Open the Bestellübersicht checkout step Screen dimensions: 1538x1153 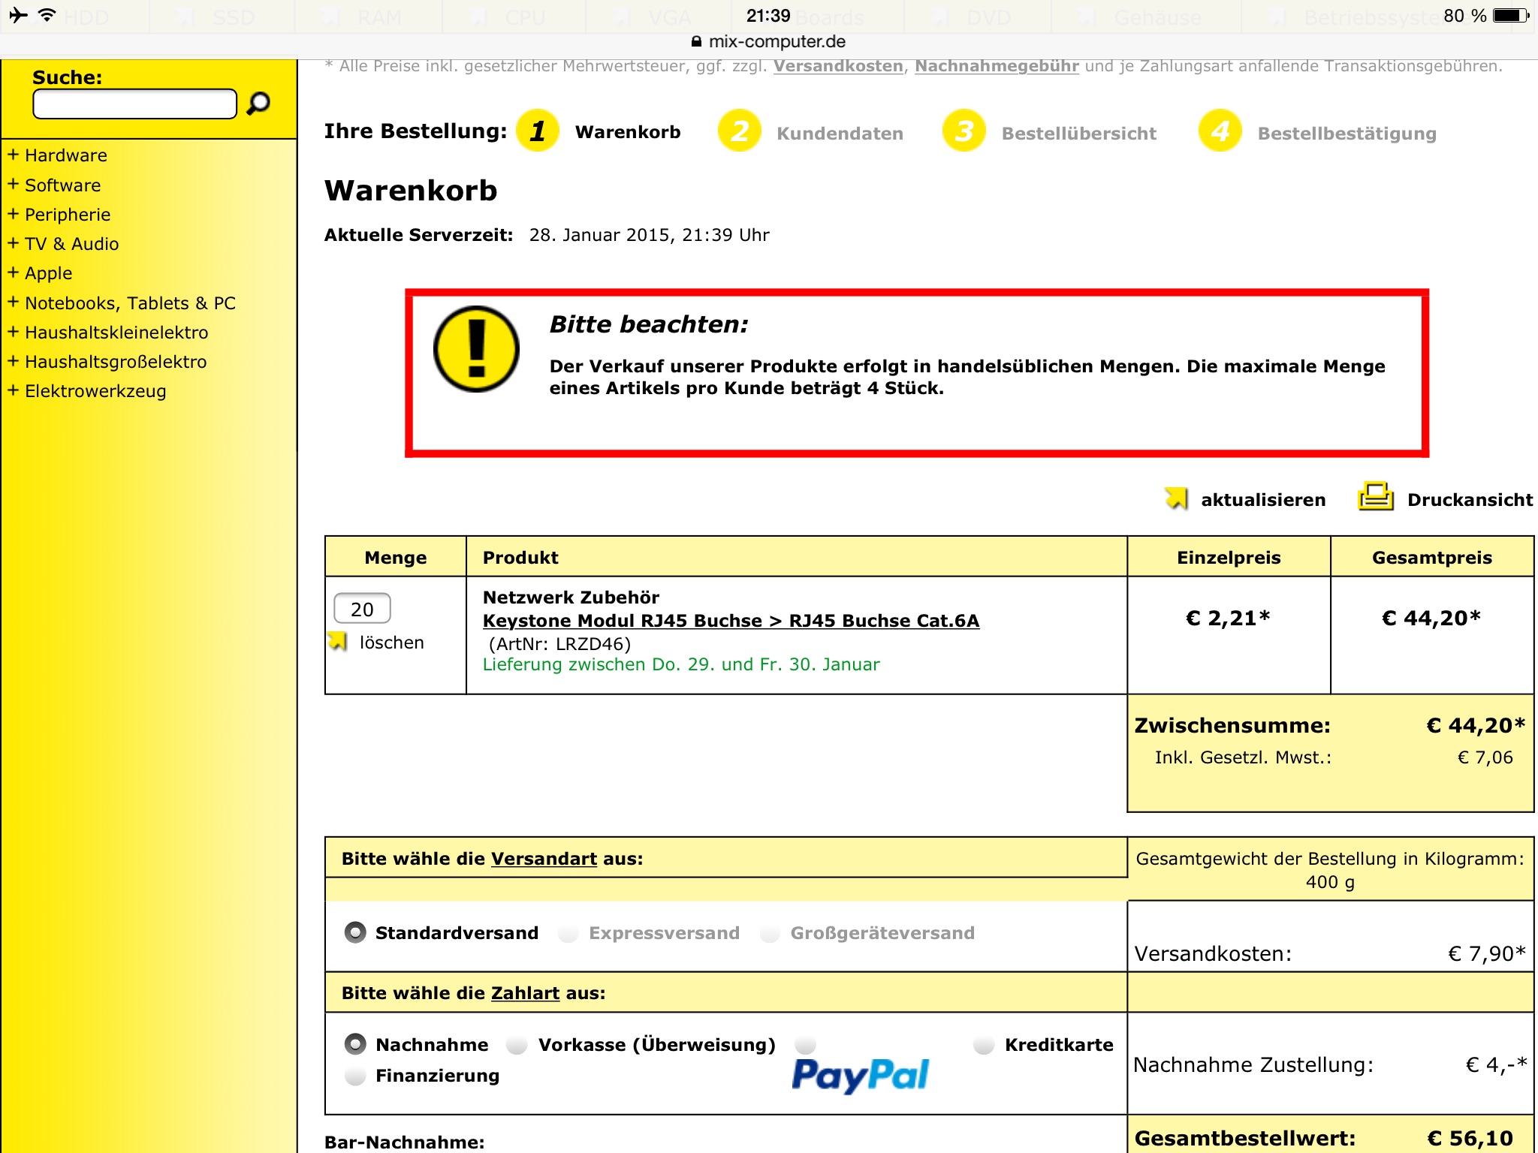click(x=1078, y=134)
